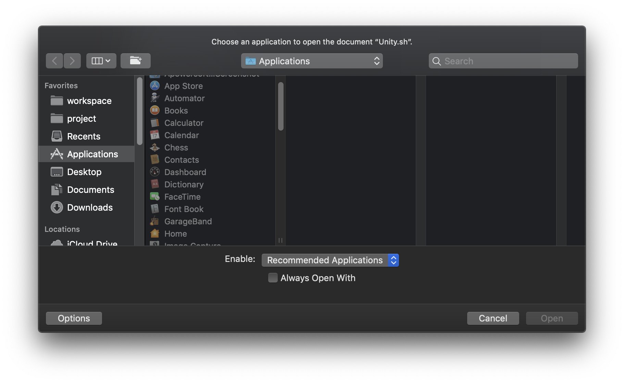
Task: Click the Applications sidebar icon
Action: (x=57, y=154)
